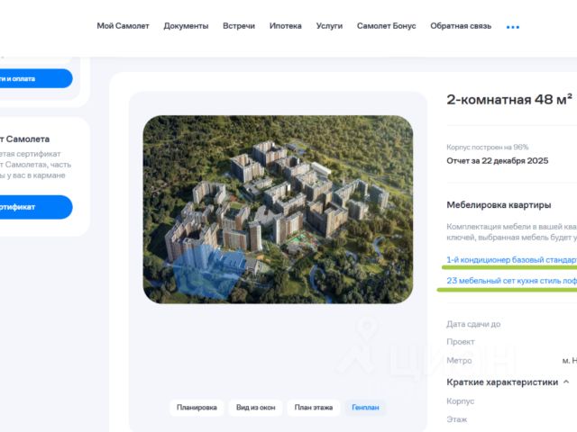
Task: Open the 1-й кондиционер базовый стандарт link
Action: tap(511, 260)
